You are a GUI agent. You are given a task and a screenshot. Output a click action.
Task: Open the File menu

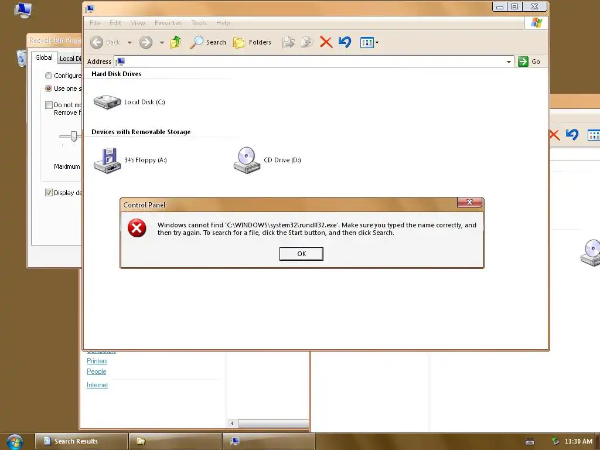[x=95, y=23]
